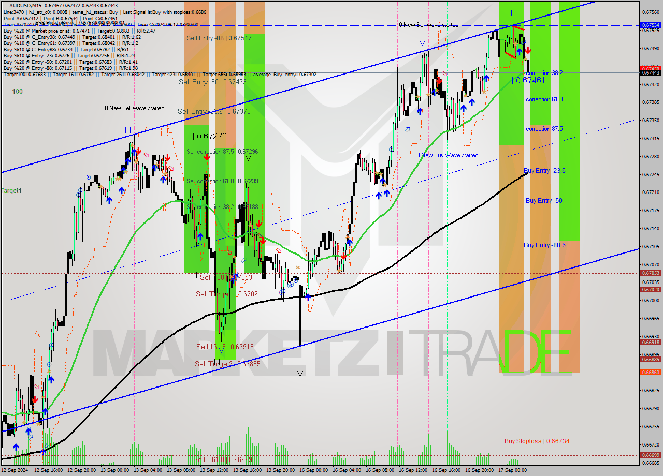663x476 pixels.
Task: Click the 0.67350 price axis label
Action: point(651,120)
